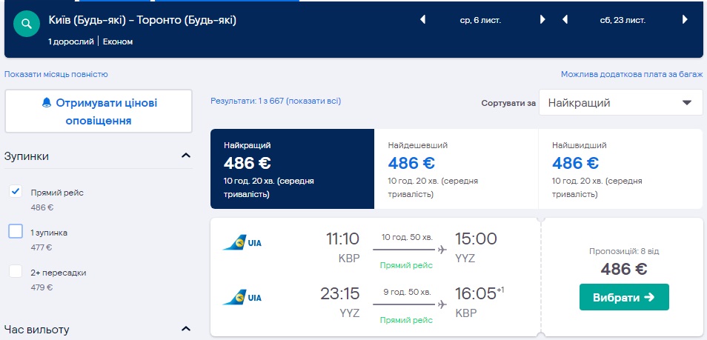Viewport: 707px width, 340px height.
Task: Uncheck the Прямий рейс checkbox
Action: [16, 192]
